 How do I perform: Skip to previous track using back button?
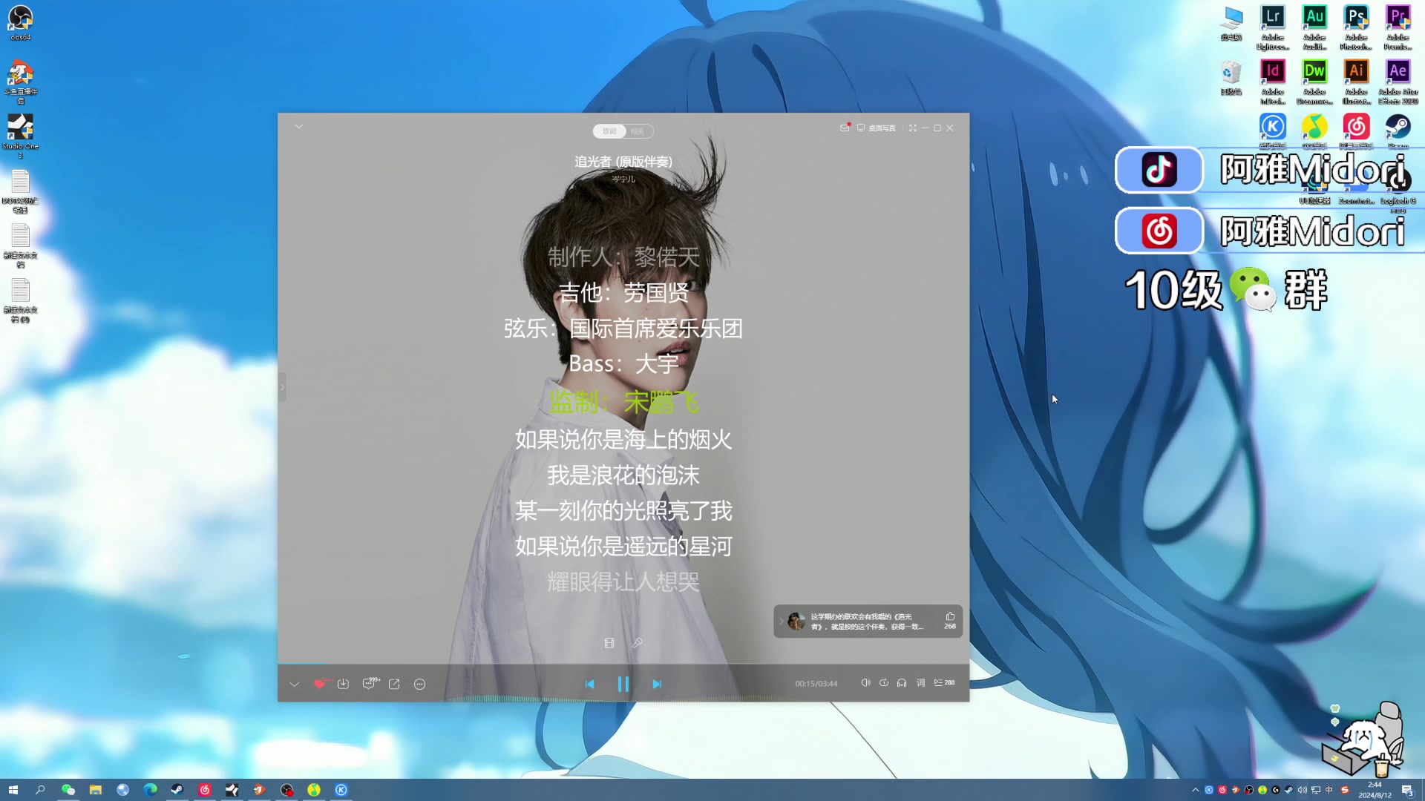click(x=590, y=684)
